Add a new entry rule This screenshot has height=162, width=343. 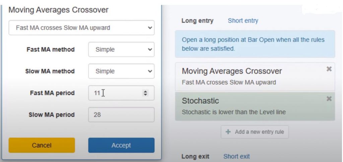255,132
